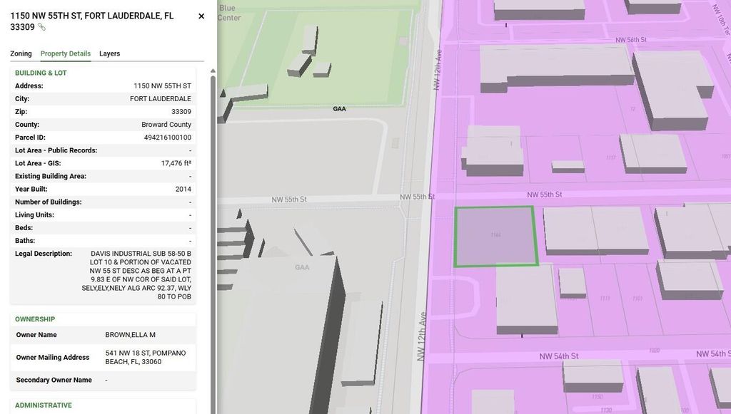Click the BUILDING & LOT section header

(41, 73)
